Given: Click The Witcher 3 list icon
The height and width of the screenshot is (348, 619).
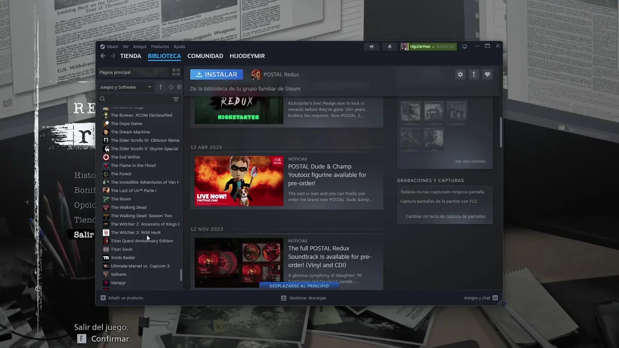Looking at the screenshot, I should (106, 232).
